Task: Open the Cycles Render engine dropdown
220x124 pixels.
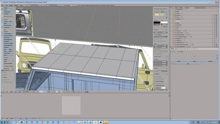Action: tap(67, 5)
